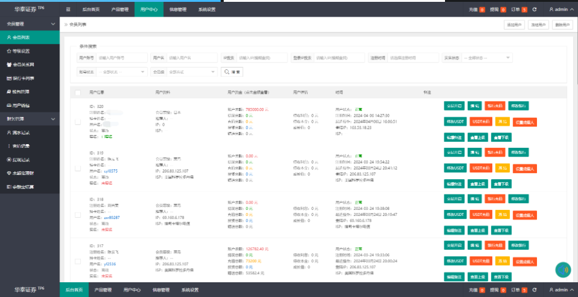Click the person icon of 会员列表 sidebar item
578x297 pixels.
pyautogui.click(x=9, y=37)
